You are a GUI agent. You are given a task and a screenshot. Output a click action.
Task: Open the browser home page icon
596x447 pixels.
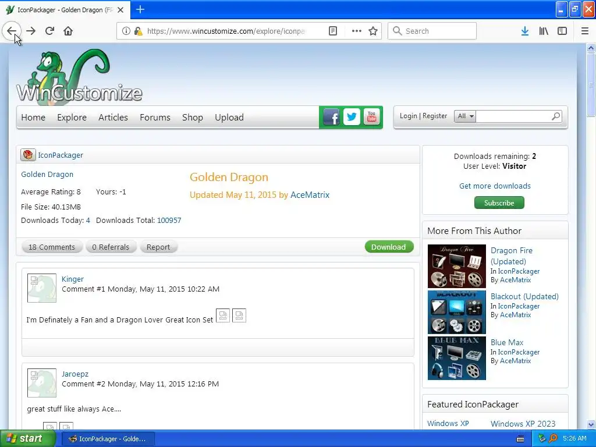click(68, 31)
